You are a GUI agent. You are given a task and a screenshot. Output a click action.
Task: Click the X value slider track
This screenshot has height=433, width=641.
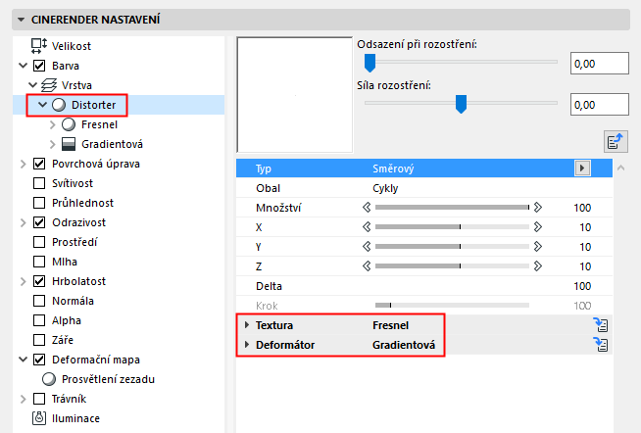pos(452,227)
